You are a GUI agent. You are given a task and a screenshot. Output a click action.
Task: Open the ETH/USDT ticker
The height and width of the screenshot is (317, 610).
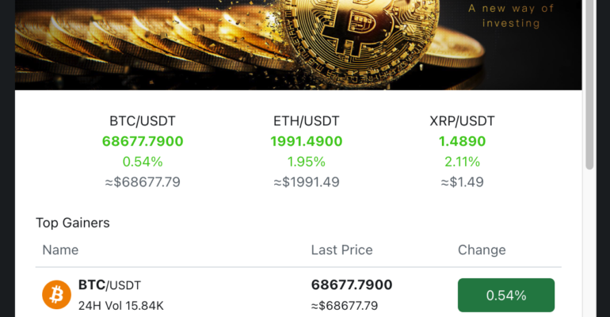tap(306, 121)
